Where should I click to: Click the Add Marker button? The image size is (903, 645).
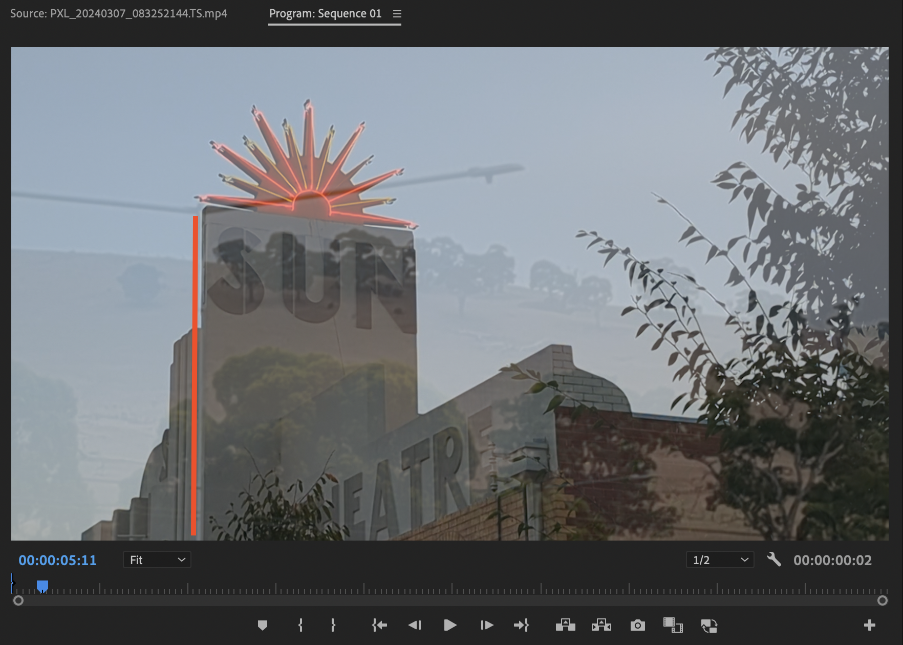(263, 625)
